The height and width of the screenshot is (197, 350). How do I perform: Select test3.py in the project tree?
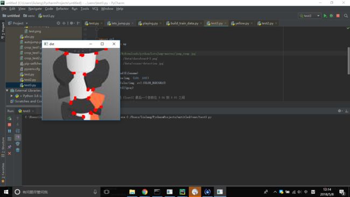28,85
